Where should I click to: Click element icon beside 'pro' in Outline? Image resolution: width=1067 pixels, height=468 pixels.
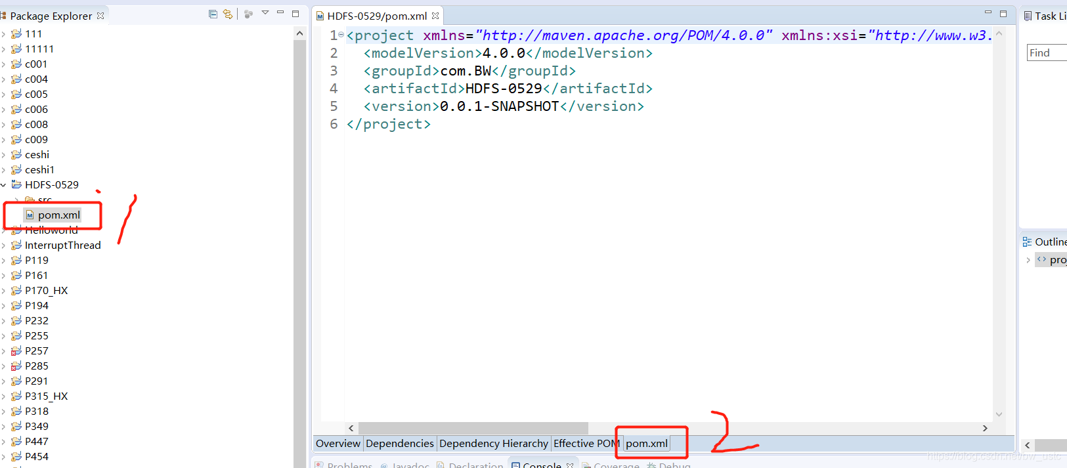coord(1041,259)
